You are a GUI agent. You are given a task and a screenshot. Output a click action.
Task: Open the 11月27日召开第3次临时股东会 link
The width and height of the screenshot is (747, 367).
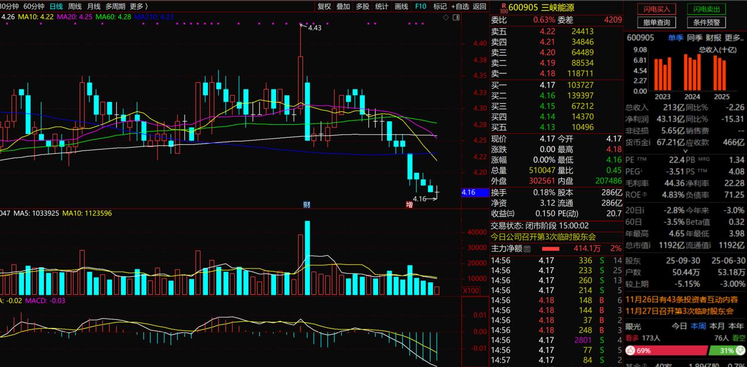pos(680,311)
